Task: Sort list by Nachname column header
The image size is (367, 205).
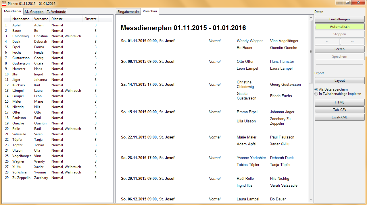Action: tap(21, 19)
